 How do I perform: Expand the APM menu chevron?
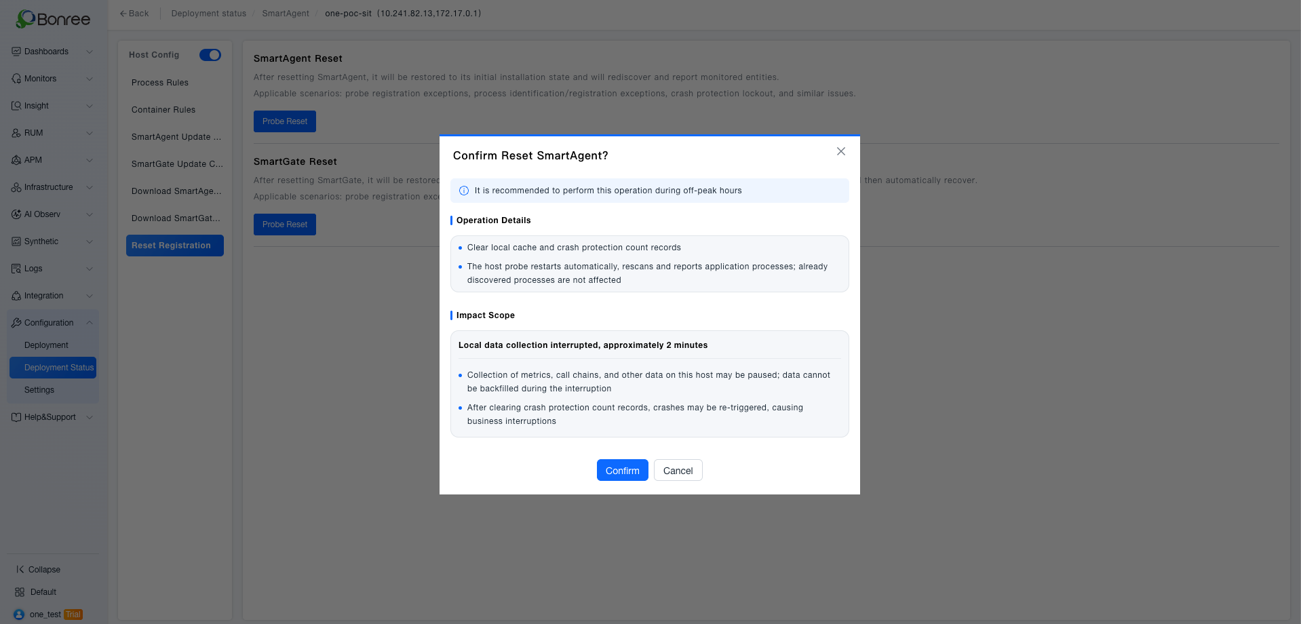click(90, 160)
